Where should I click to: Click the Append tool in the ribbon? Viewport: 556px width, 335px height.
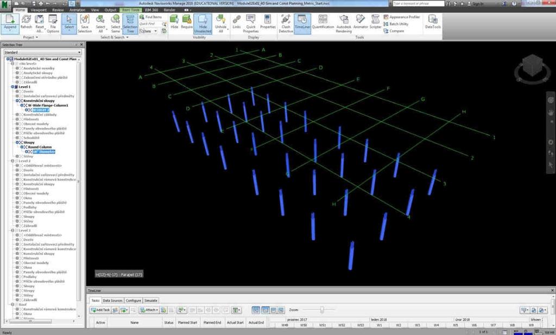(10, 24)
